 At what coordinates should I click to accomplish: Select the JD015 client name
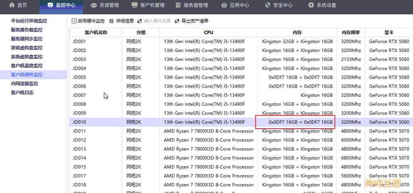pos(79,167)
